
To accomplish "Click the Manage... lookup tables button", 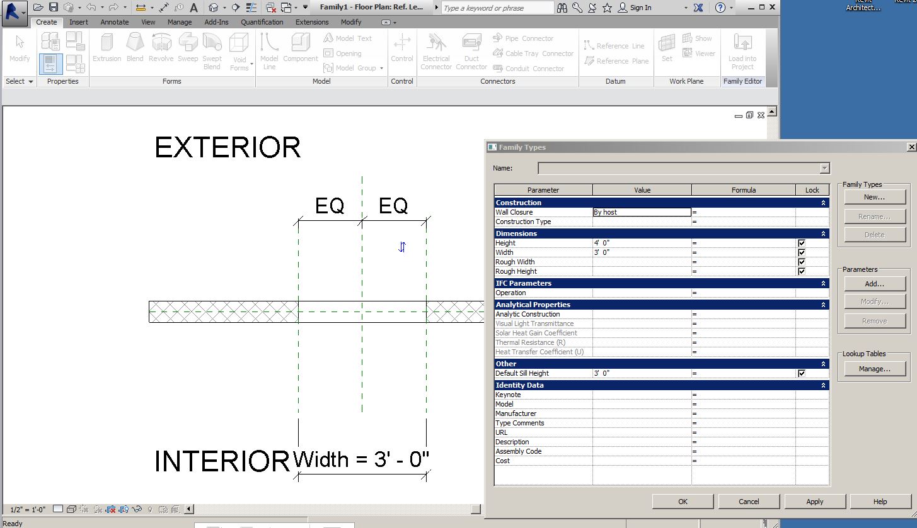I will point(875,369).
